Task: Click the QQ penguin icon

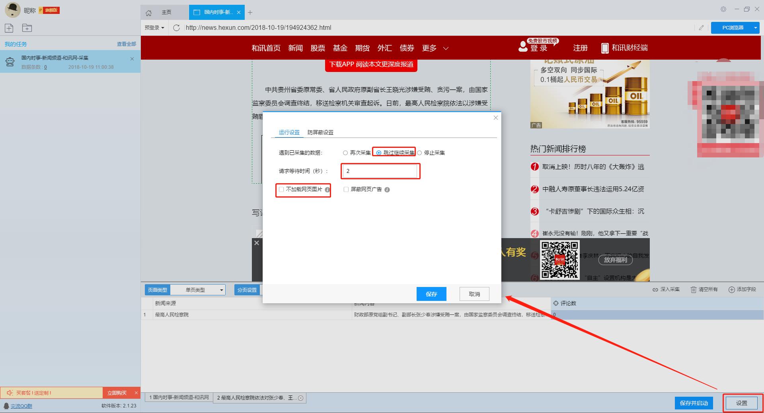Action: click(x=6, y=405)
